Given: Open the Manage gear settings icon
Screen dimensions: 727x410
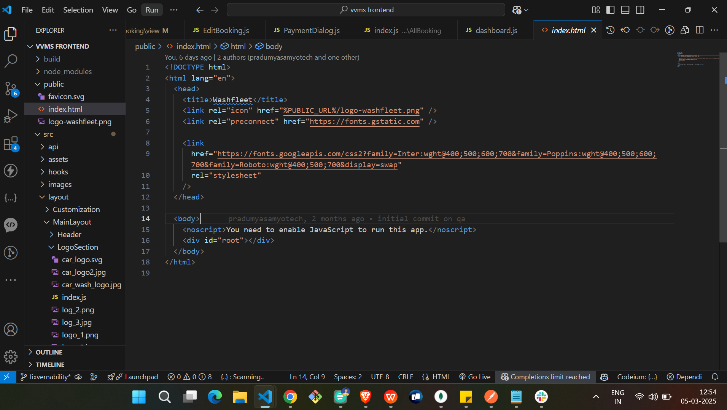Looking at the screenshot, I should (x=11, y=356).
